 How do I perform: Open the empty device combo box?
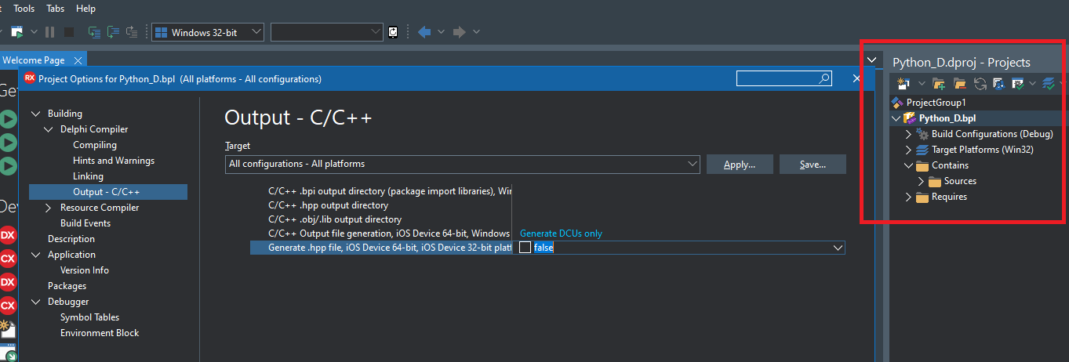pyautogui.click(x=327, y=32)
